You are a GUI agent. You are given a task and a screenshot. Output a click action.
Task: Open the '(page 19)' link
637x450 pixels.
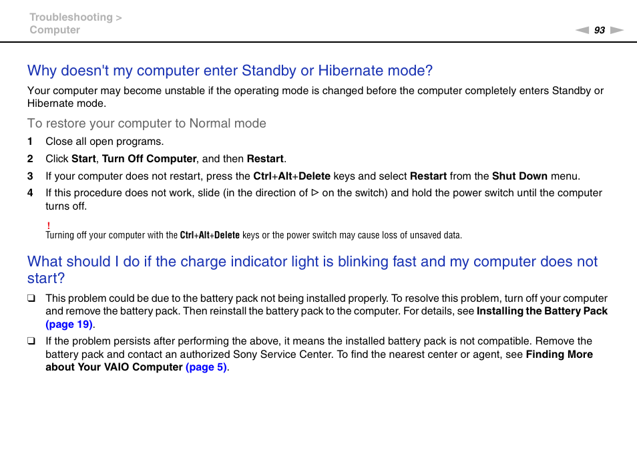69,324
